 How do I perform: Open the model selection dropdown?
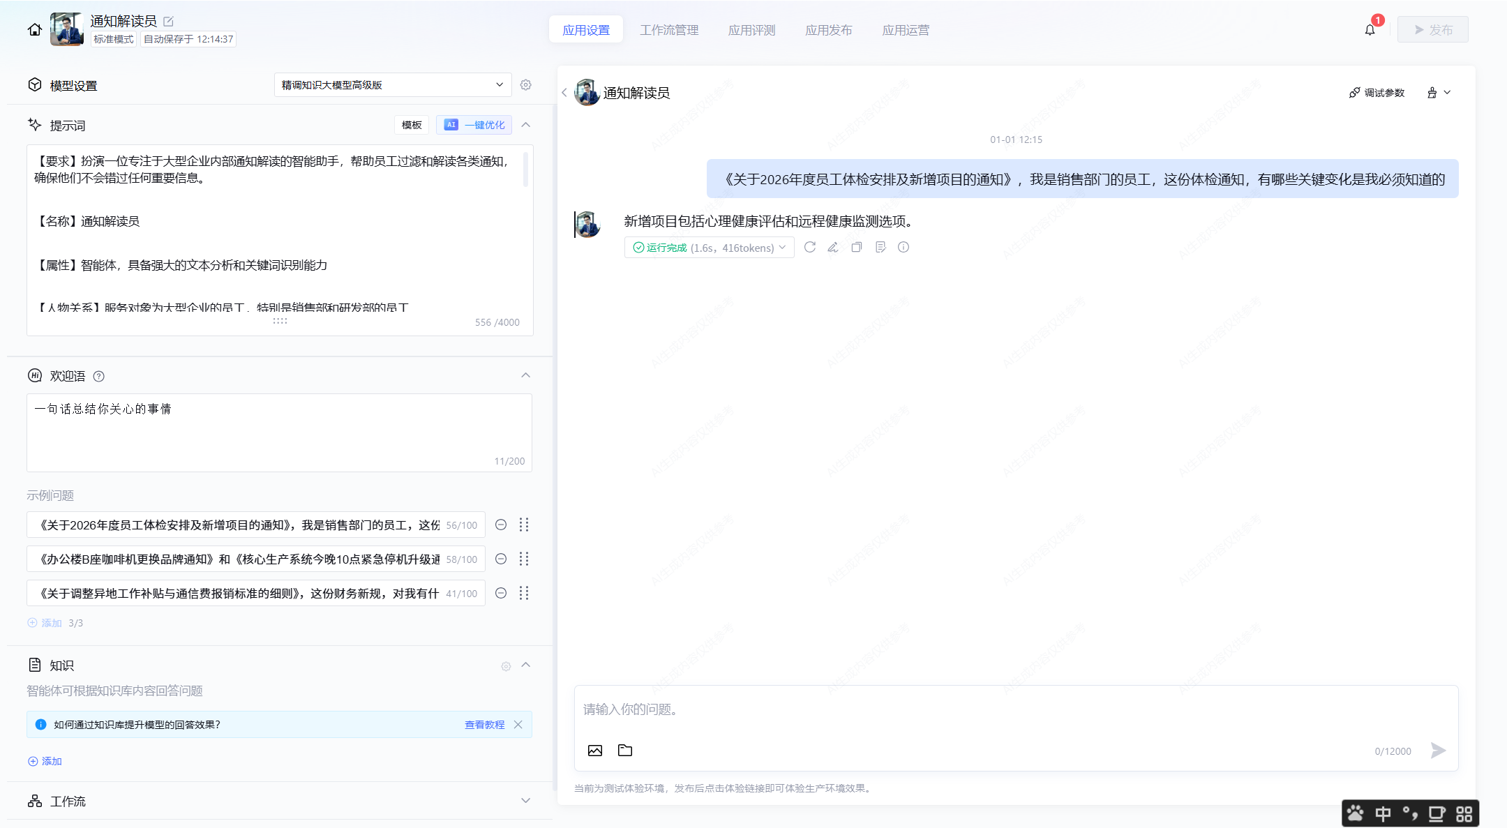[393, 84]
